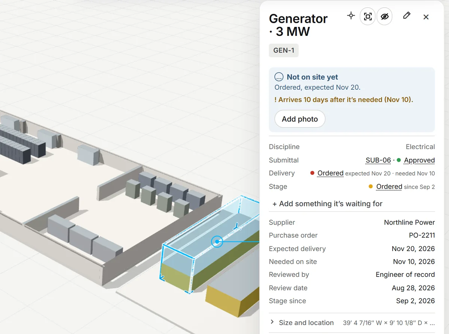Click the Engineer of record value
This screenshot has width=449, height=334.
405,275
